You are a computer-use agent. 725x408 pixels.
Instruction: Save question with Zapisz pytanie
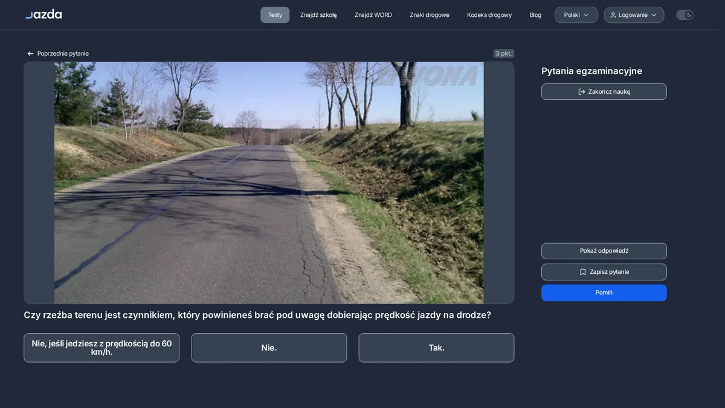604,272
